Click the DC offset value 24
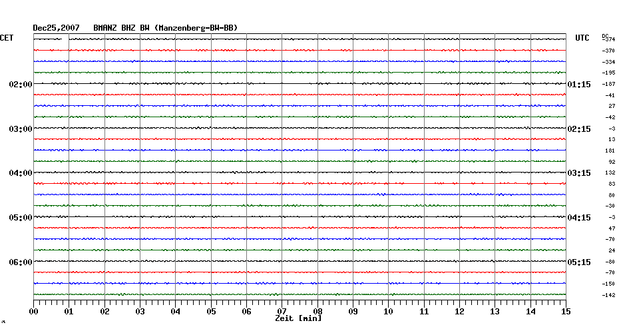This screenshot has height=329, width=619. (x=612, y=251)
